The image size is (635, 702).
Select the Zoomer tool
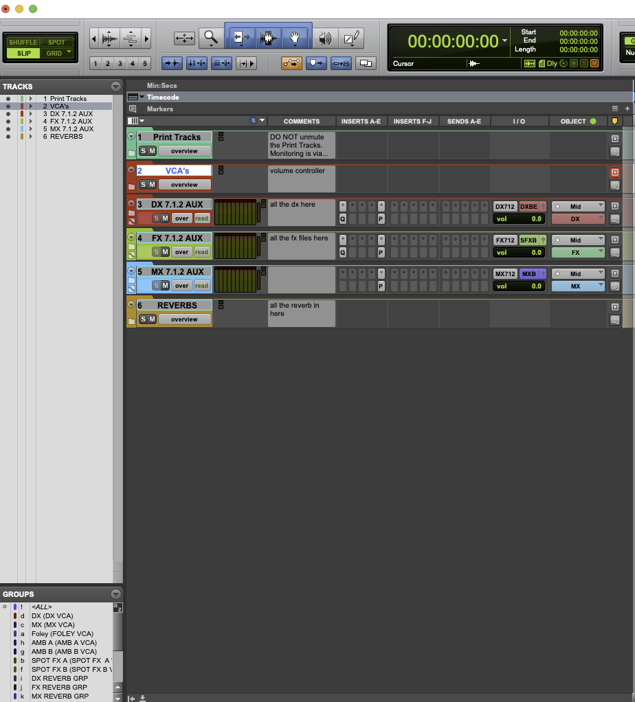coord(210,38)
